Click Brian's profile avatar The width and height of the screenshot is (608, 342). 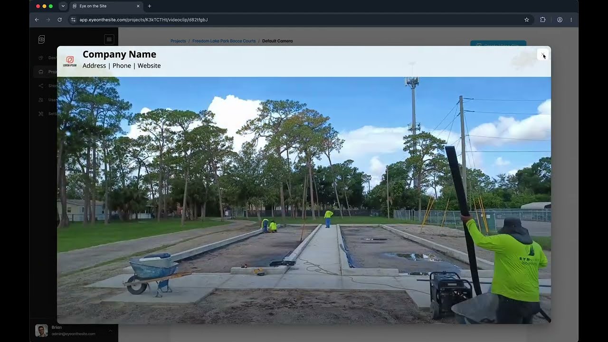click(x=41, y=331)
